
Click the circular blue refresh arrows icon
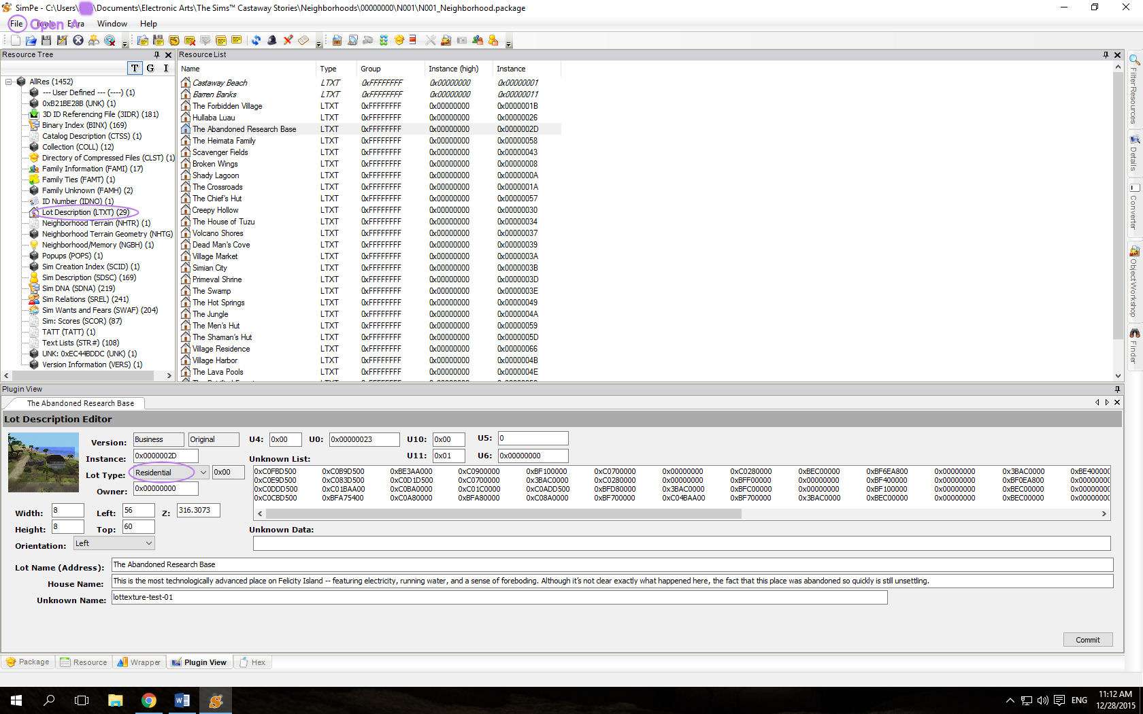coord(256,40)
